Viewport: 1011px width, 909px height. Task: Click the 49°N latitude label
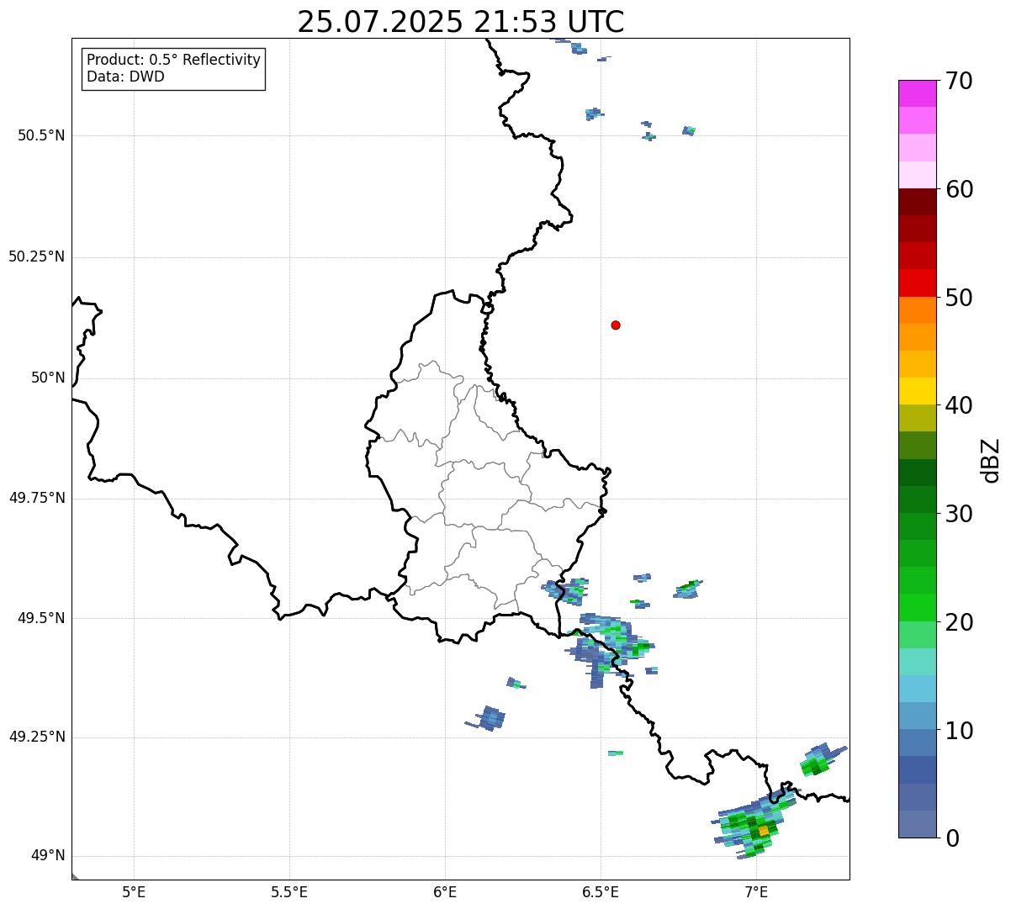[48, 856]
